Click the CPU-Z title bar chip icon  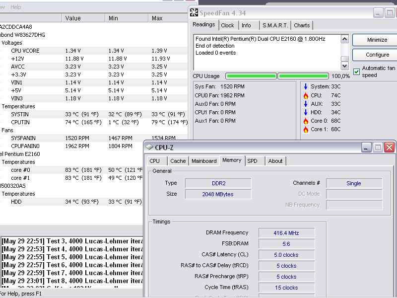tap(150, 147)
